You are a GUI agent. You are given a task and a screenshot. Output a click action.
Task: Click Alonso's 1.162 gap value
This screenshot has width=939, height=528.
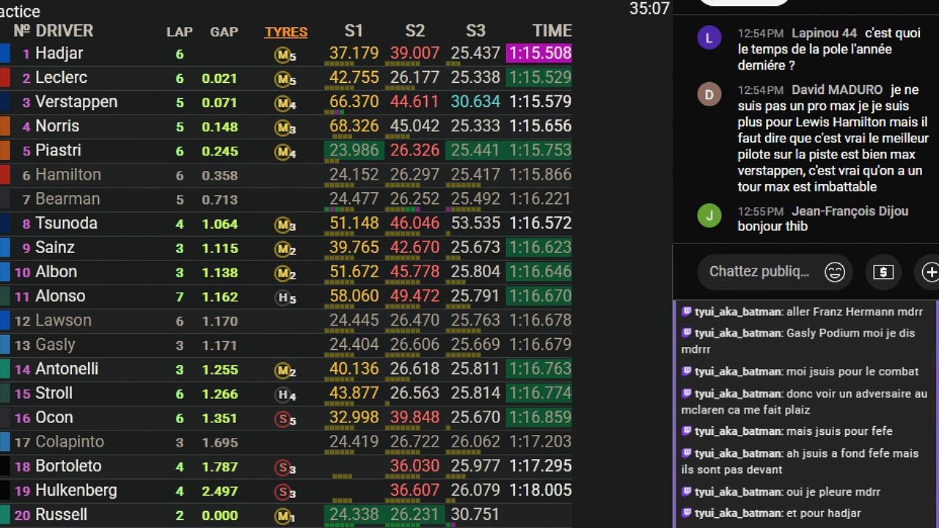click(220, 297)
